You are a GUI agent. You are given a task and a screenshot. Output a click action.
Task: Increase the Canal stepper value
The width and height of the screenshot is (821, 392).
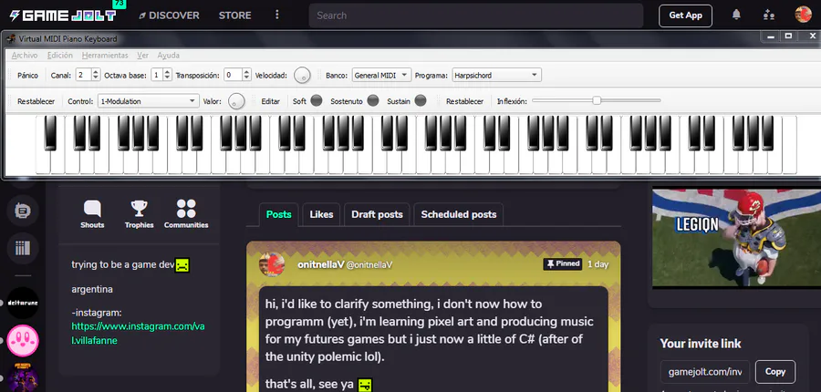tap(96, 72)
